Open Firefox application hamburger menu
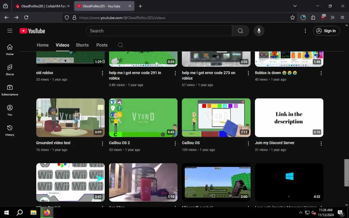This screenshot has width=349, height=218. 342,17
